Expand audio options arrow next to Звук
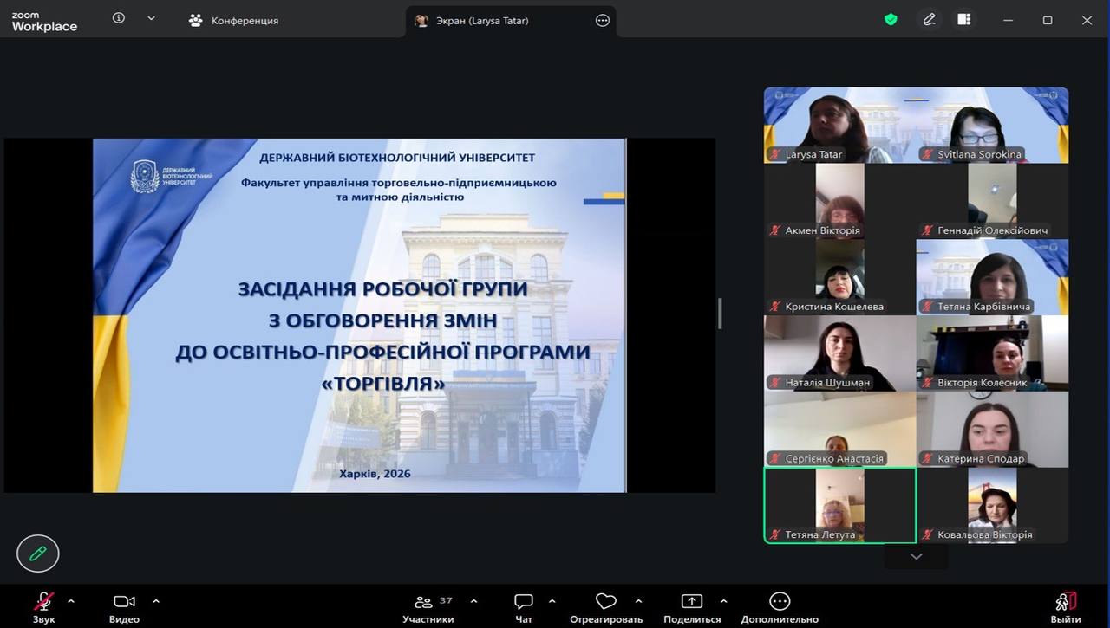 [x=71, y=600]
